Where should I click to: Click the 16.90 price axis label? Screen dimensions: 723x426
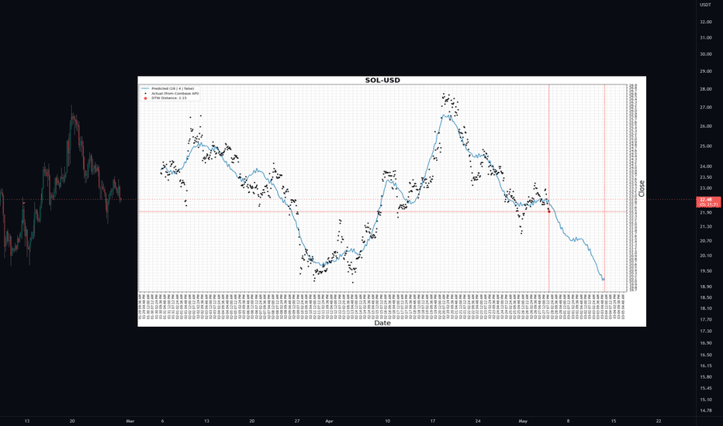pos(705,343)
